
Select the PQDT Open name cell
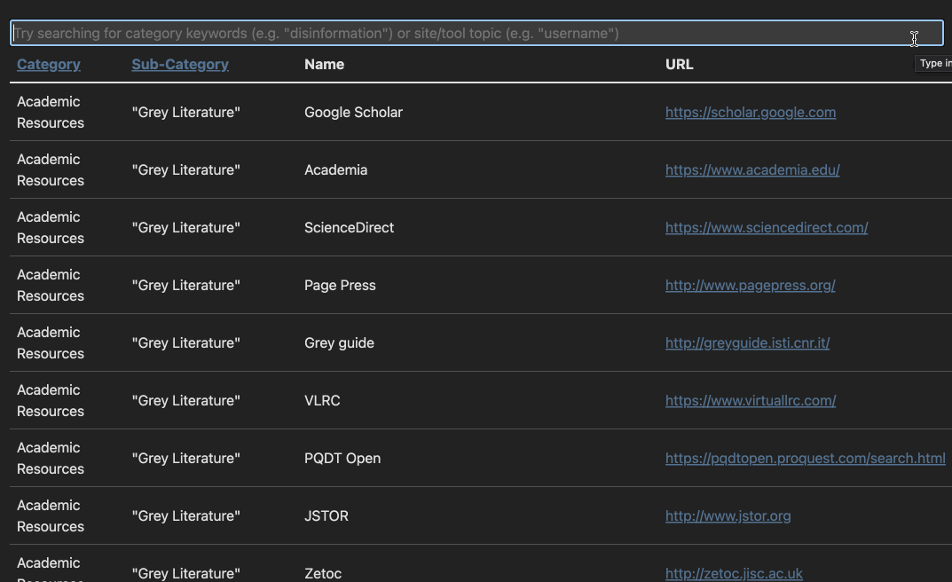click(342, 458)
